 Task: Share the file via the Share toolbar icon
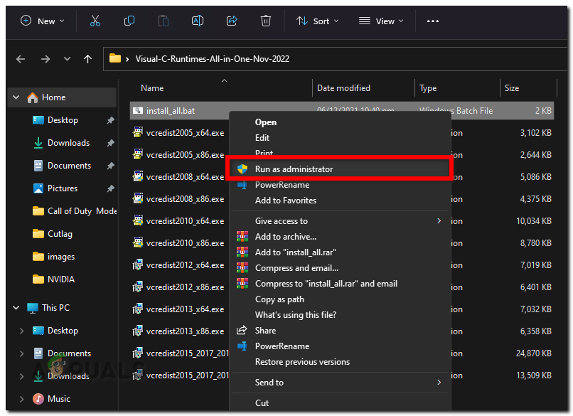click(232, 21)
